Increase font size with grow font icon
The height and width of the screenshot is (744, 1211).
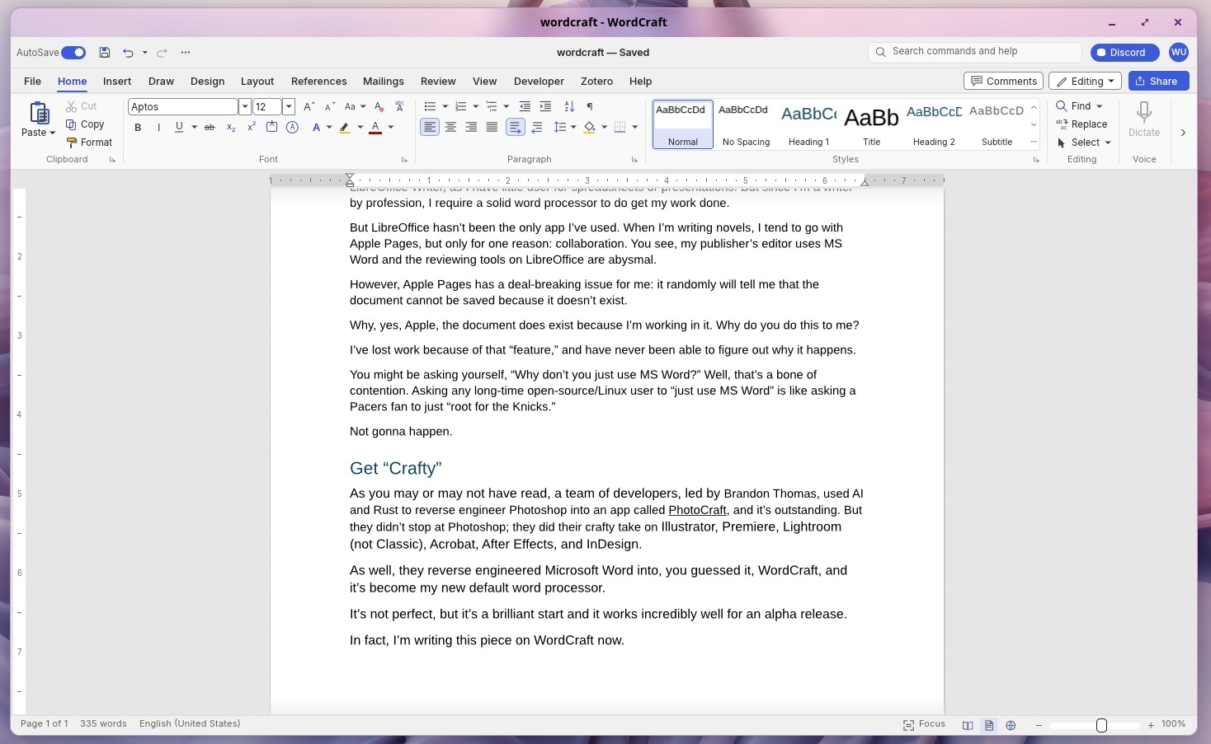pos(309,106)
